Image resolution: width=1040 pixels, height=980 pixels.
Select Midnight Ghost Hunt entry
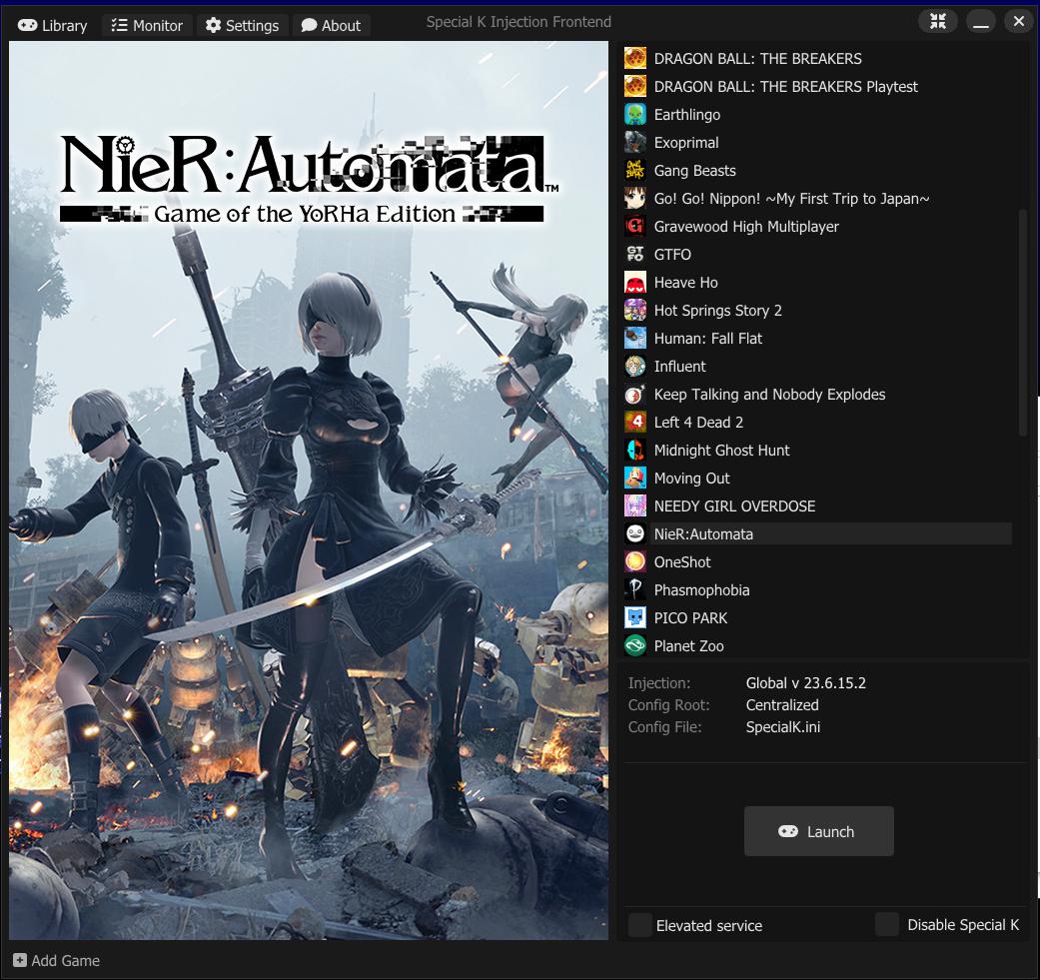point(721,450)
